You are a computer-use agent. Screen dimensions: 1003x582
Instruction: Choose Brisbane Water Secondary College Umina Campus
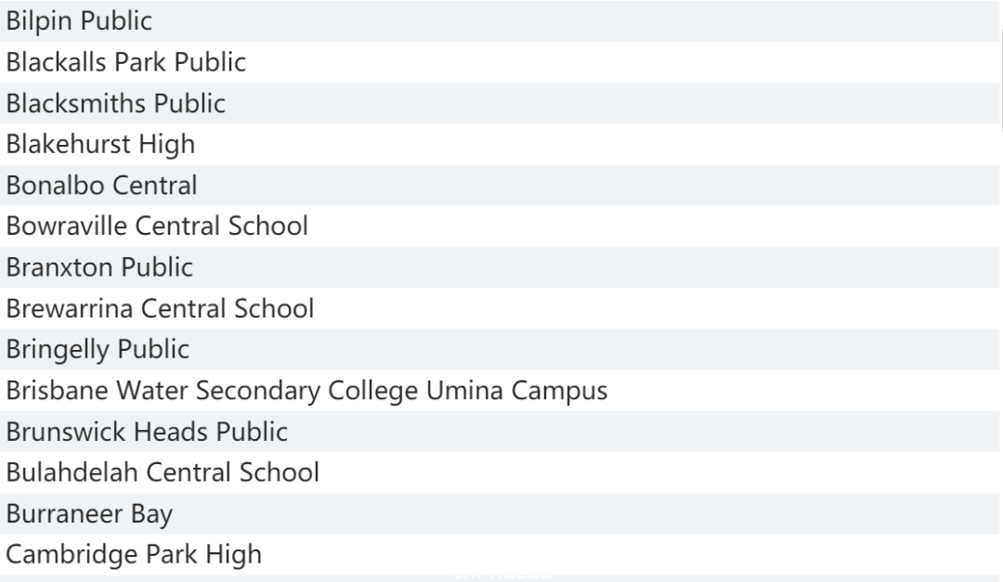coord(500,391)
